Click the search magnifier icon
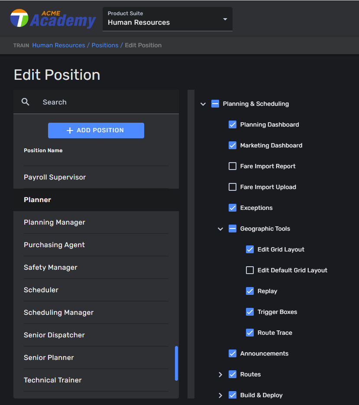This screenshot has width=359, height=405. (26, 102)
